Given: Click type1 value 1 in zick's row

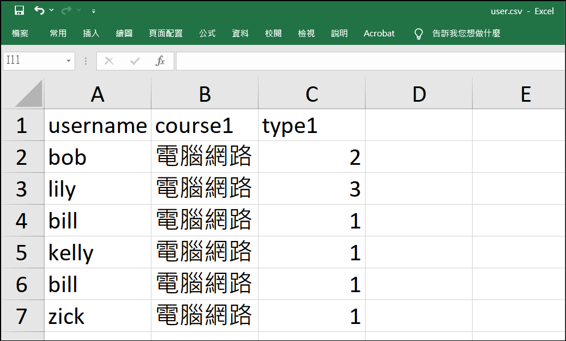Looking at the screenshot, I should tap(312, 316).
